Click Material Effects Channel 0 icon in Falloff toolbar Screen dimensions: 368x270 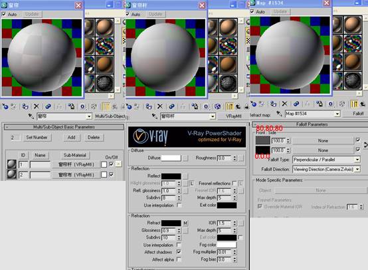331,104
